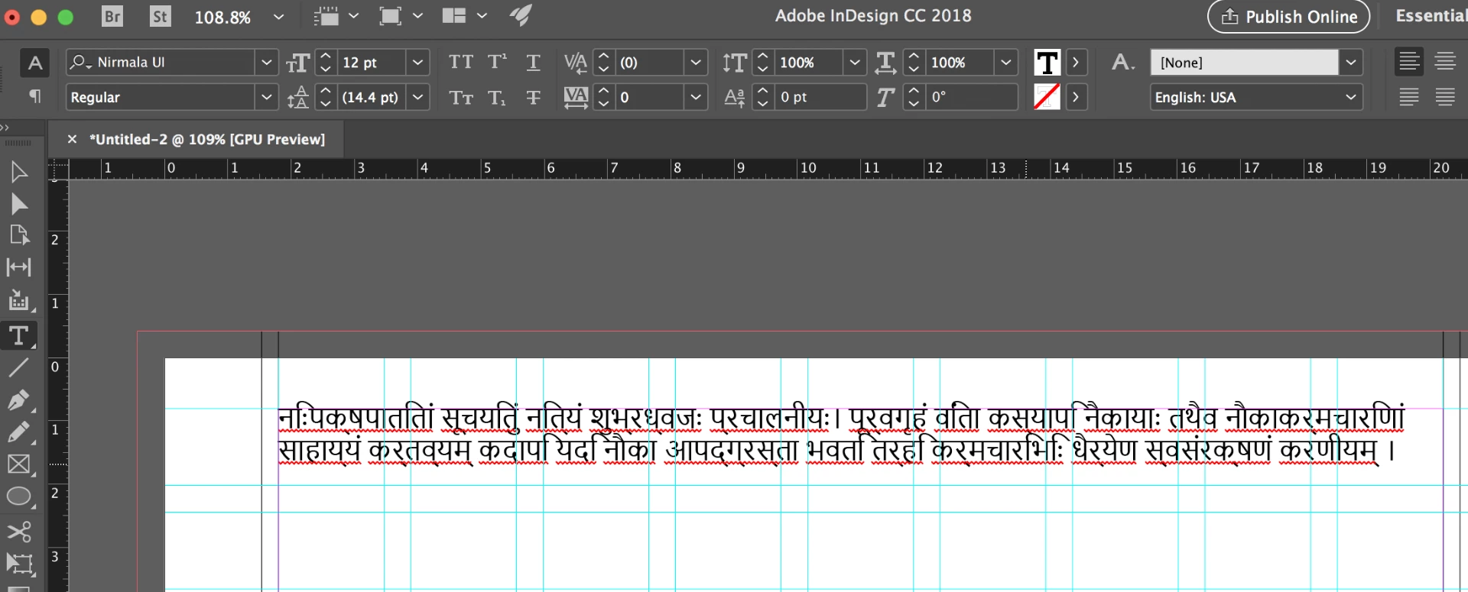Toggle All Caps formatting
Image resolution: width=1468 pixels, height=592 pixels.
460,62
